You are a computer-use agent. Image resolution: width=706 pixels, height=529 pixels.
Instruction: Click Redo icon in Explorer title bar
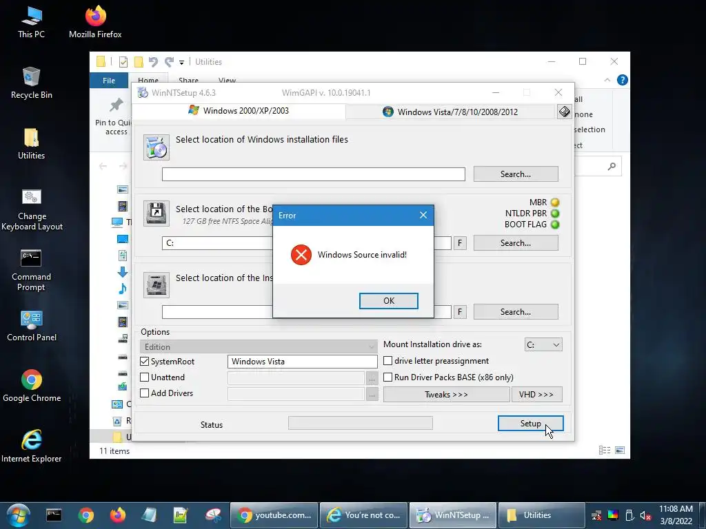(x=169, y=61)
